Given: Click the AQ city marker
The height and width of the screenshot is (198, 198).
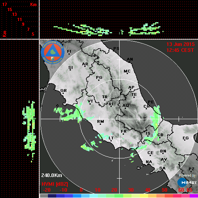Looking at the screenshot, I should point(125,108).
